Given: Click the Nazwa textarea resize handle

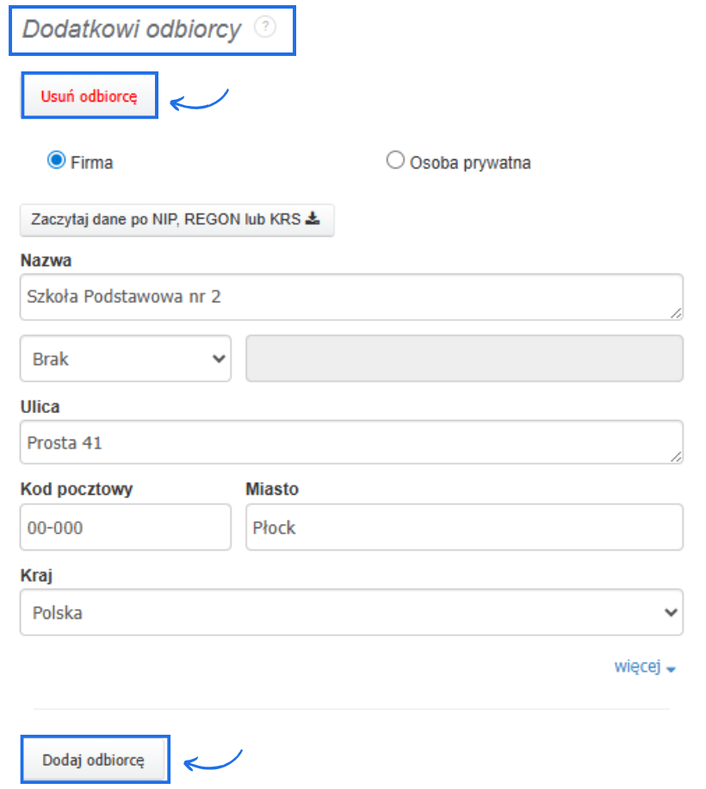Looking at the screenshot, I should tap(677, 313).
